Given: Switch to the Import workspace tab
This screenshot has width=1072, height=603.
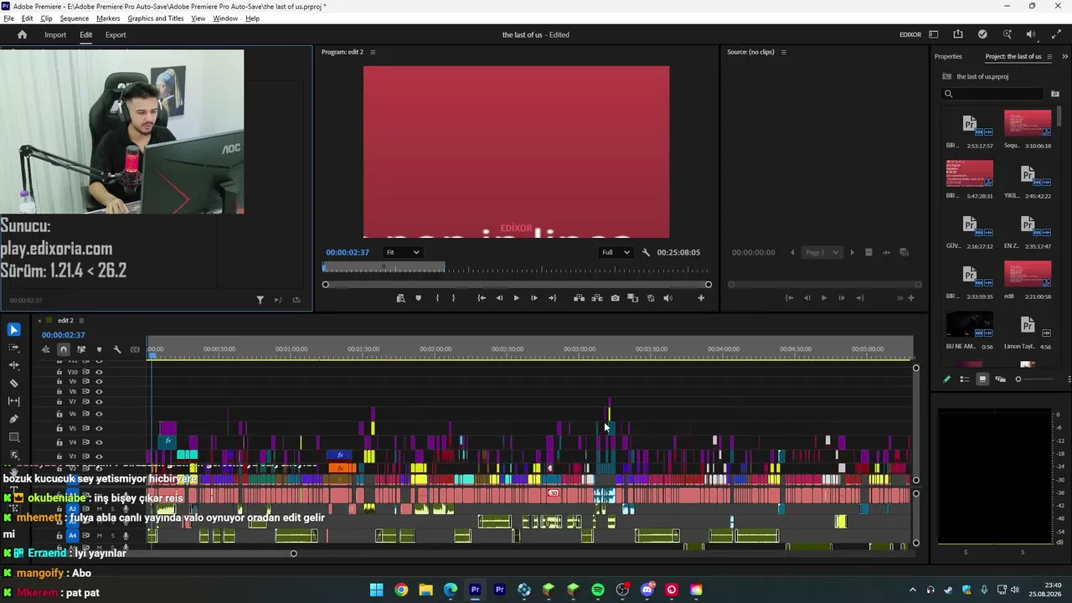Looking at the screenshot, I should 55,34.
